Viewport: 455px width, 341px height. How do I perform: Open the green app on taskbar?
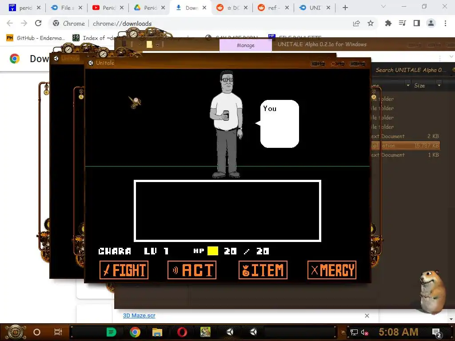pyautogui.click(x=111, y=332)
